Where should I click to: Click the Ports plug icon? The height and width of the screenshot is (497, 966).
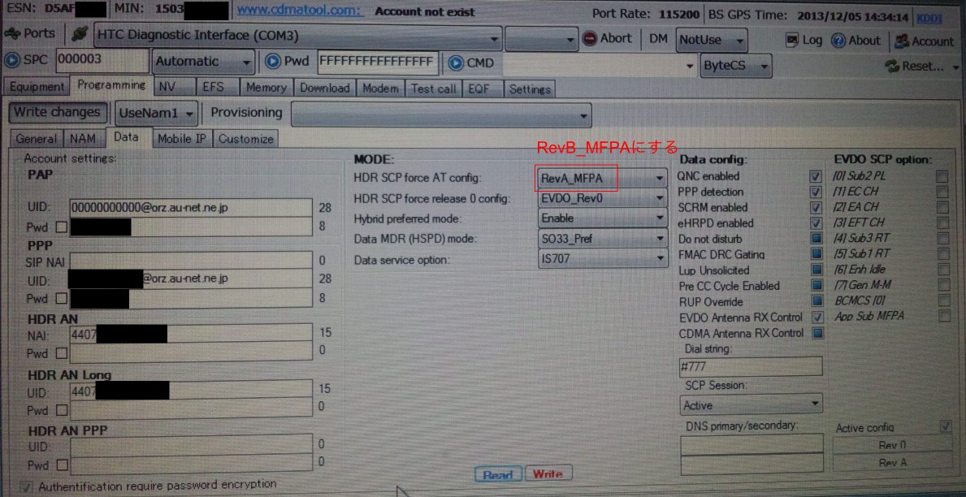click(14, 34)
